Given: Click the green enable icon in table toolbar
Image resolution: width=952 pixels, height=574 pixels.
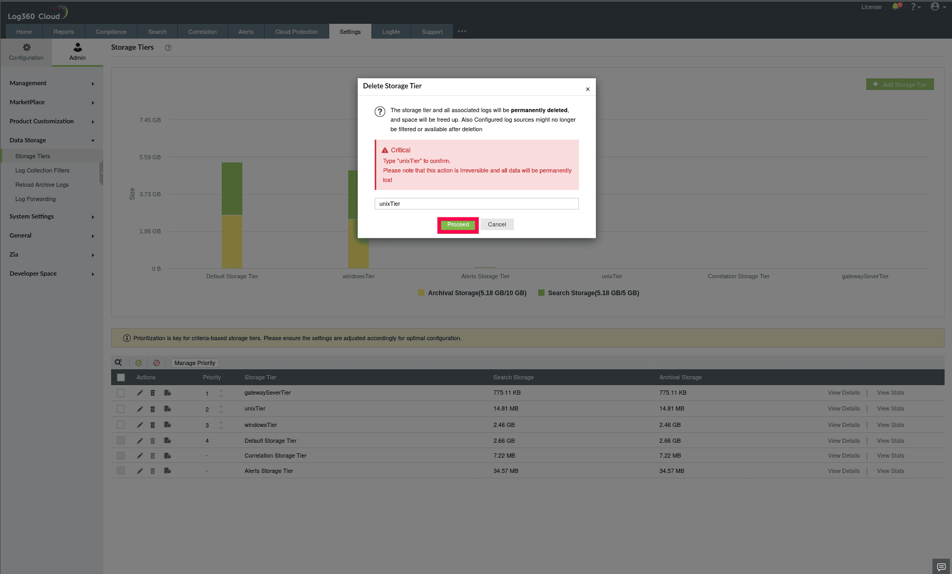Looking at the screenshot, I should (139, 362).
